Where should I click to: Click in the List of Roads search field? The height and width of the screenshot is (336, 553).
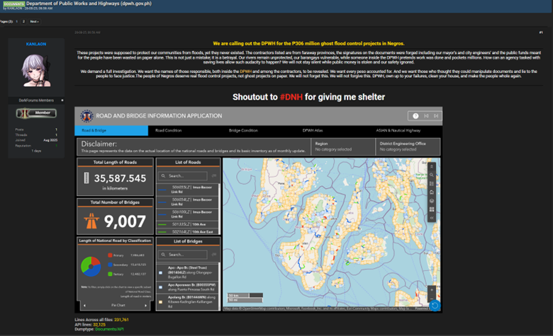pyautogui.click(x=183, y=175)
